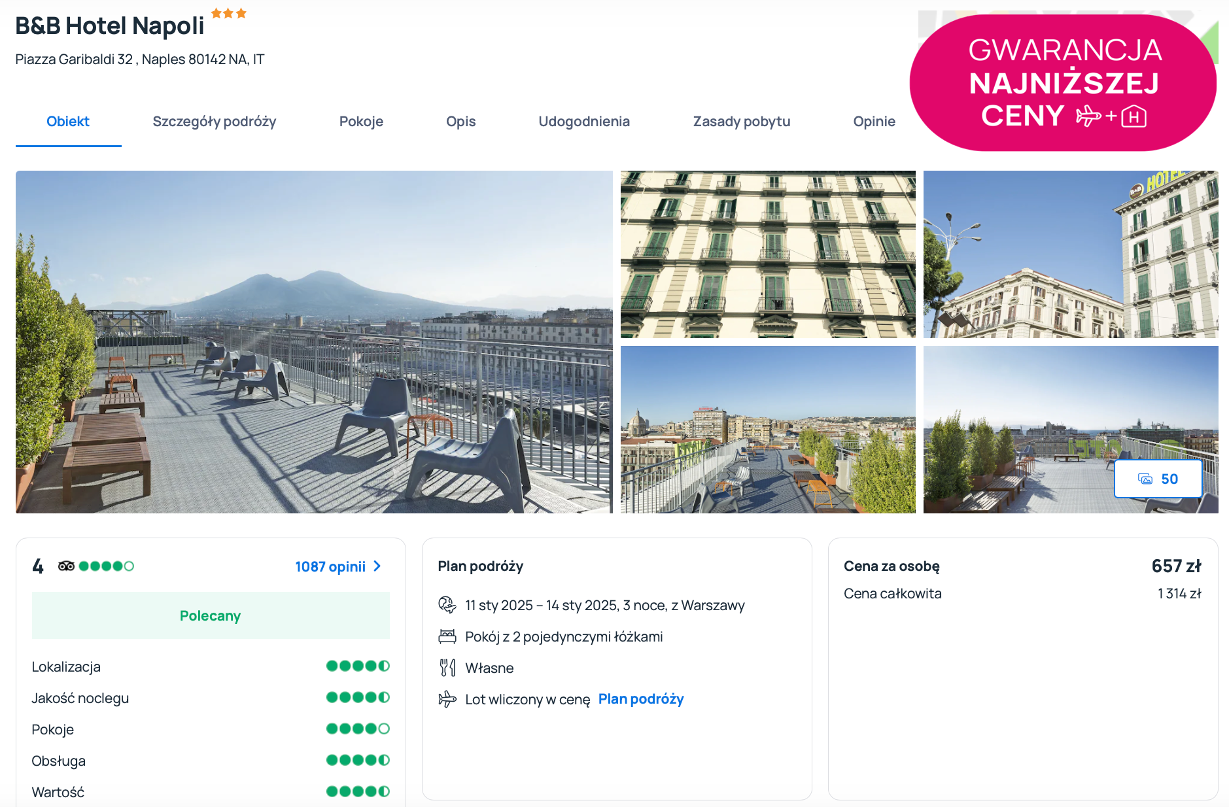
Task: Expand reviews via chevron next to 1087 opinii
Action: point(377,566)
